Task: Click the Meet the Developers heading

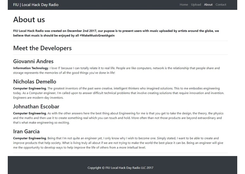Action: pyautogui.click(x=42, y=48)
